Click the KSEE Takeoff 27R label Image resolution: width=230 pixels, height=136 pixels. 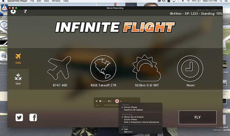tap(104, 85)
